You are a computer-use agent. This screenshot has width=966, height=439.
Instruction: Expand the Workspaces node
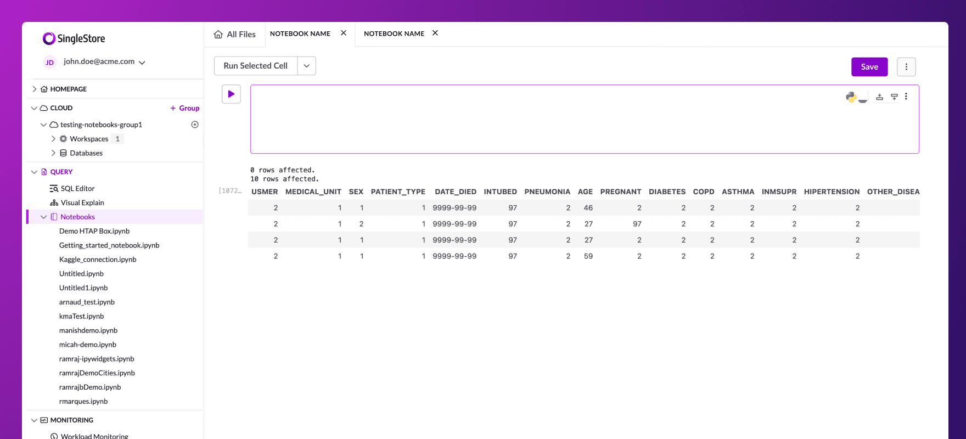(53, 139)
